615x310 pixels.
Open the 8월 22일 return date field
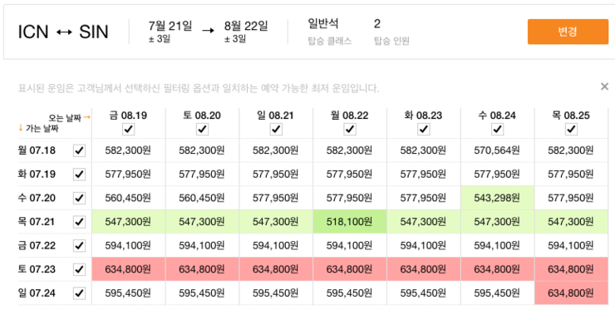(x=246, y=32)
